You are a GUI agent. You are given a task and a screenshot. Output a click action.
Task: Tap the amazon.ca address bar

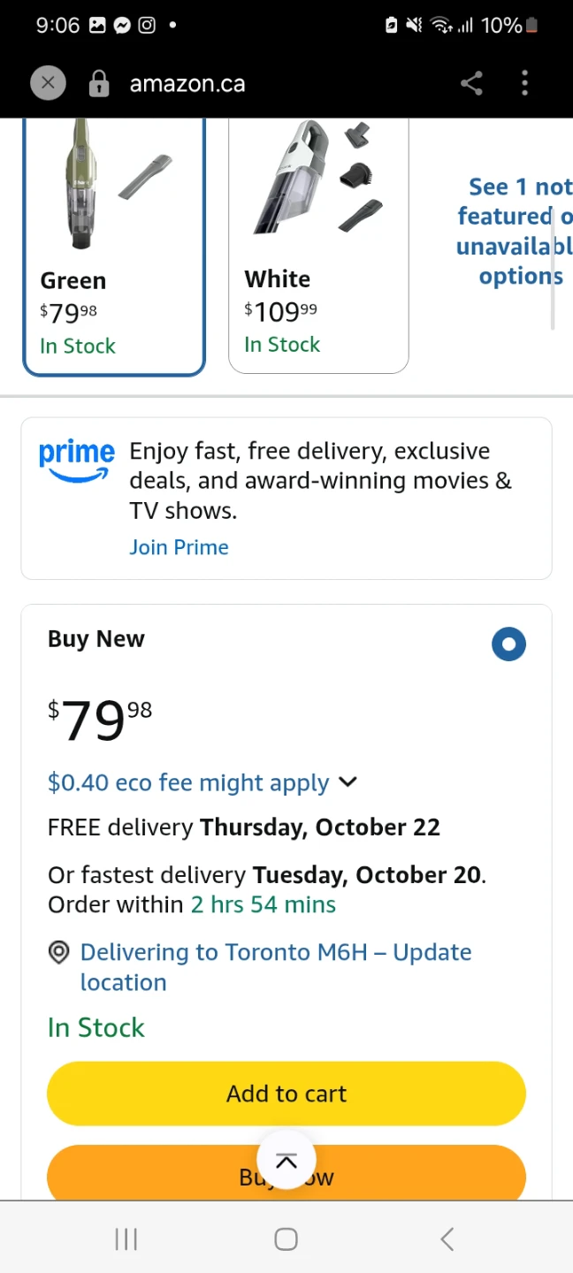(x=187, y=84)
